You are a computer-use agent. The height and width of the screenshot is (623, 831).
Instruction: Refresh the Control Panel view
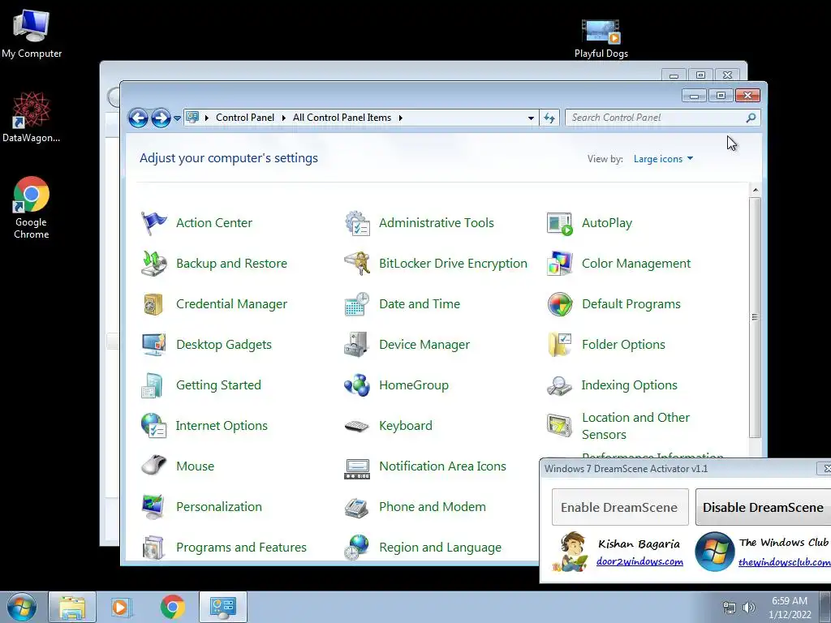coord(549,118)
